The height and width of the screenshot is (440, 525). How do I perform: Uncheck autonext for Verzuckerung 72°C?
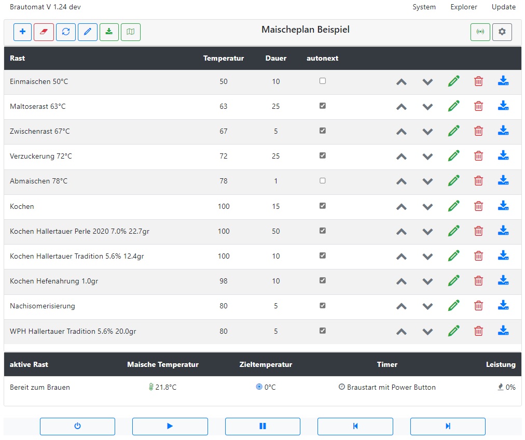323,155
